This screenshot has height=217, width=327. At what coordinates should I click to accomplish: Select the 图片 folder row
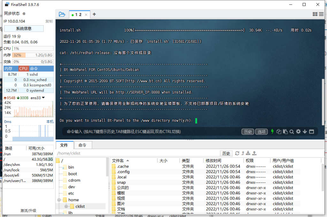coord(205,204)
